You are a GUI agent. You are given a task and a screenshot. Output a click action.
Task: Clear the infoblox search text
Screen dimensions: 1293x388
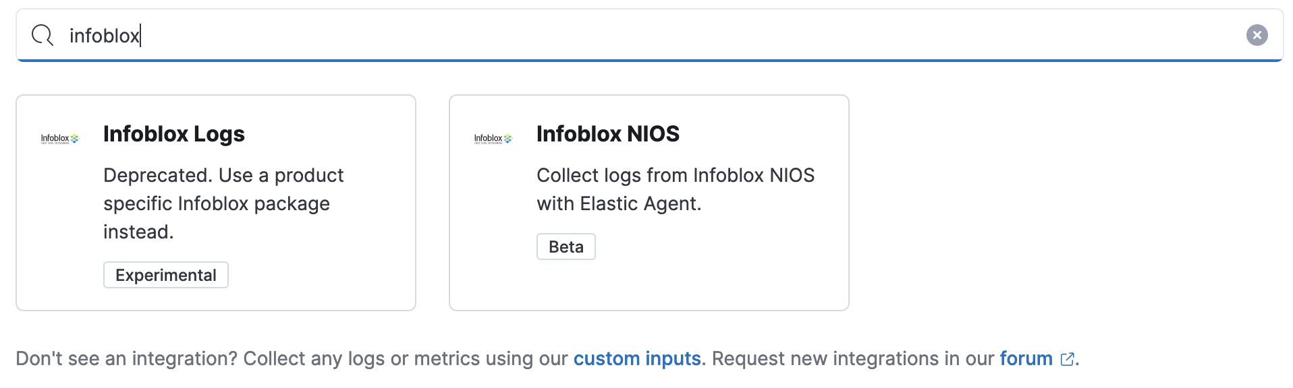[1257, 35]
